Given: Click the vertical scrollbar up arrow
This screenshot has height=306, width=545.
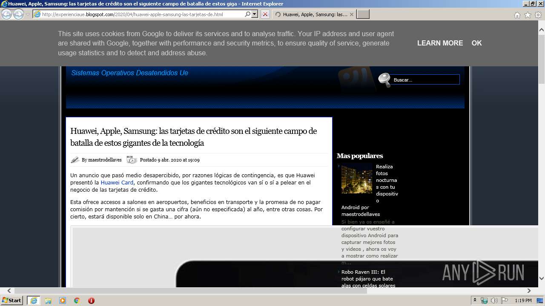Looking at the screenshot, I should tap(542, 30).
